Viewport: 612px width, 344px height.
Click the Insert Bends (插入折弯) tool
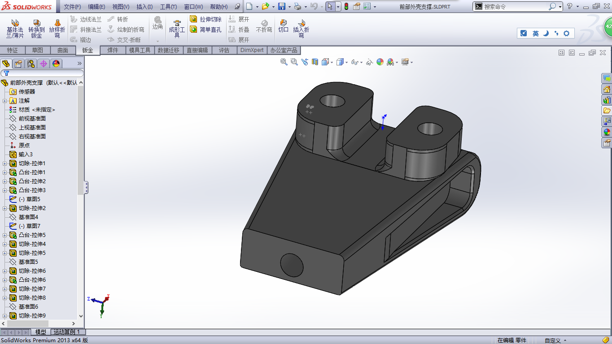pos(301,28)
